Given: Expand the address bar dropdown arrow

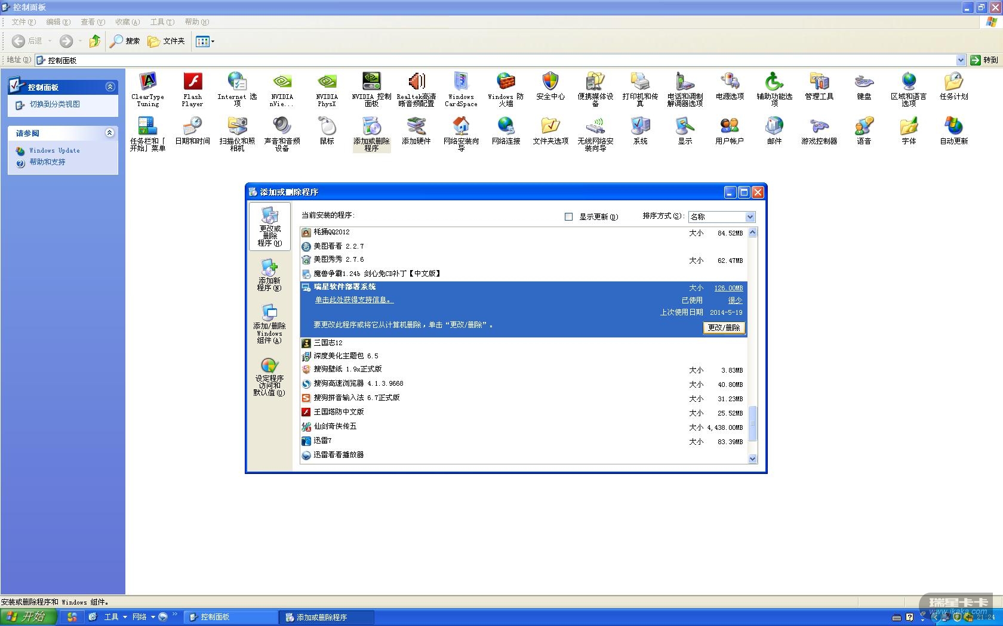Looking at the screenshot, I should pos(961,60).
